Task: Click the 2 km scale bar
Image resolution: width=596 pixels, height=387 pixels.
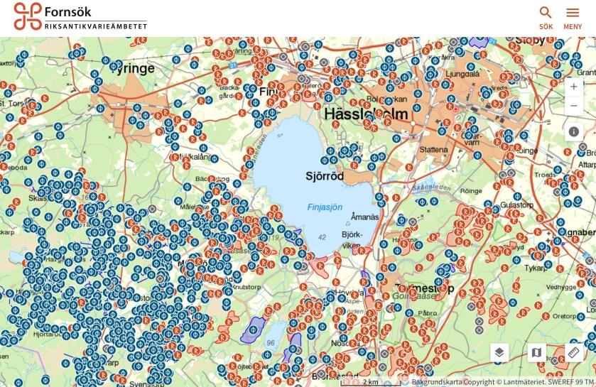Action: pyautogui.click(x=371, y=381)
